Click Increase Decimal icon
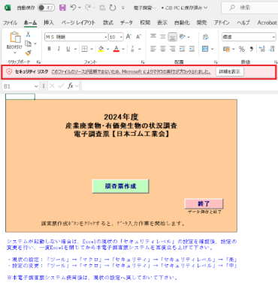 262,49
